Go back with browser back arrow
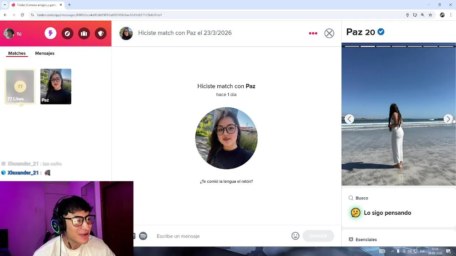Image resolution: width=456 pixels, height=256 pixels. pyautogui.click(x=5, y=15)
